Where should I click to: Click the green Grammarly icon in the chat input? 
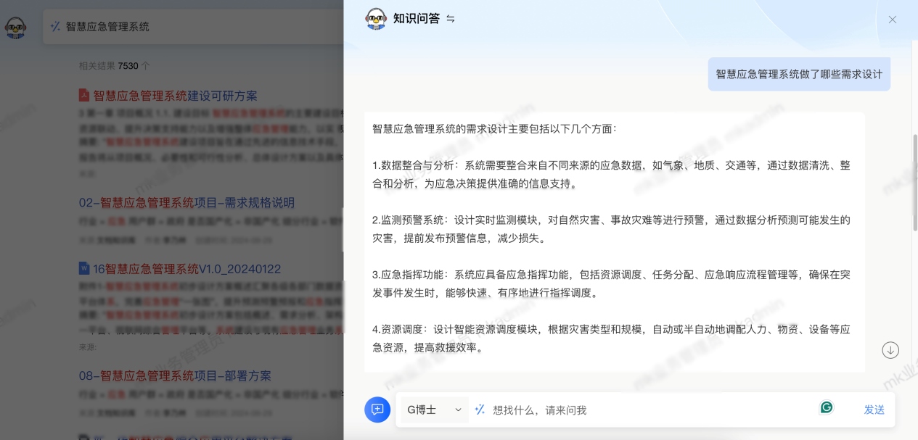[827, 407]
